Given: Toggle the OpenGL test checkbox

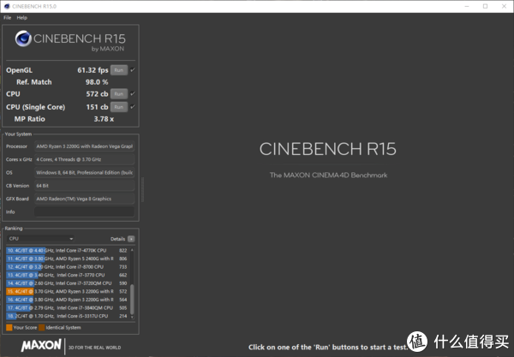Looking at the screenshot, I should (133, 70).
